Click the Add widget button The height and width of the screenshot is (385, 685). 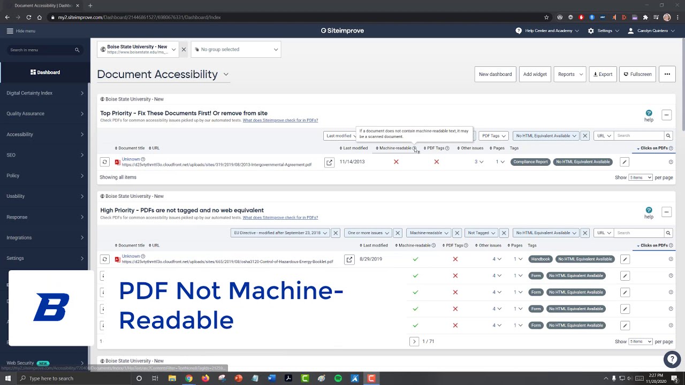tap(535, 74)
